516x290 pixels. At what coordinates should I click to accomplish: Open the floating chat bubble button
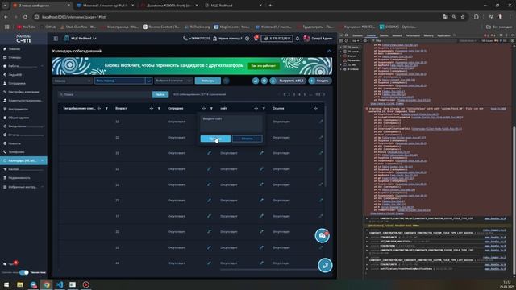tap(322, 236)
